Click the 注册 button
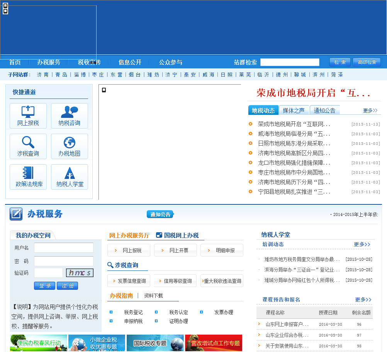Screen dimensions: 387x352 (x=67, y=286)
